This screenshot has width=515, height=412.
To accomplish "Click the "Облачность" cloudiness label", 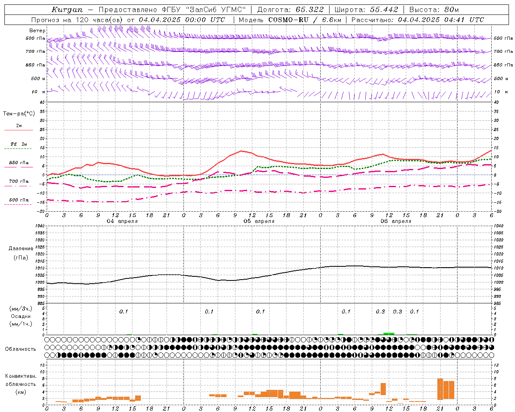I will coord(21,349).
